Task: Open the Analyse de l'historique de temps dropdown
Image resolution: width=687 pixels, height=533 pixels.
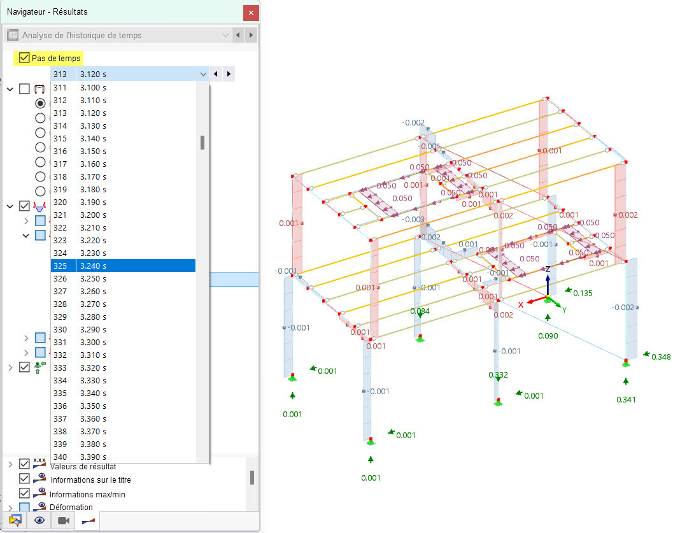Action: coord(118,35)
